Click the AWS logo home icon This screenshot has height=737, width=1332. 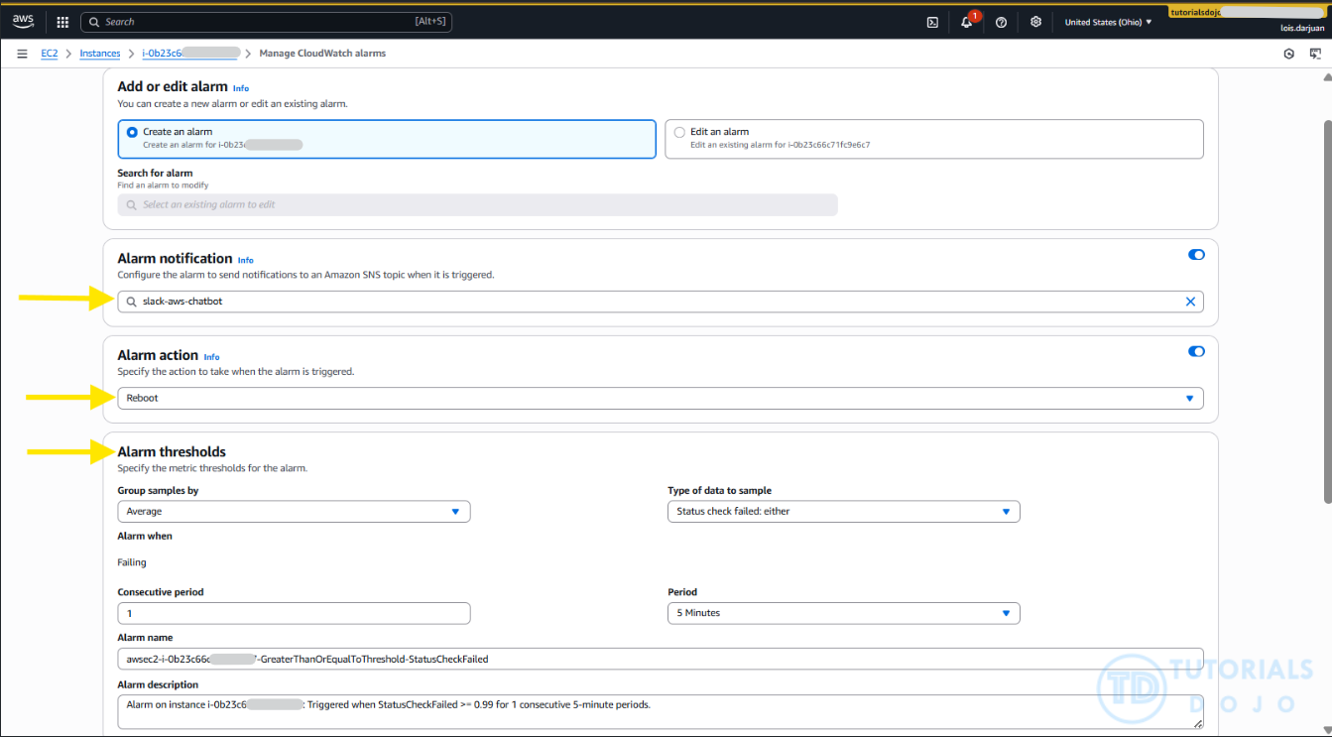pyautogui.click(x=23, y=21)
